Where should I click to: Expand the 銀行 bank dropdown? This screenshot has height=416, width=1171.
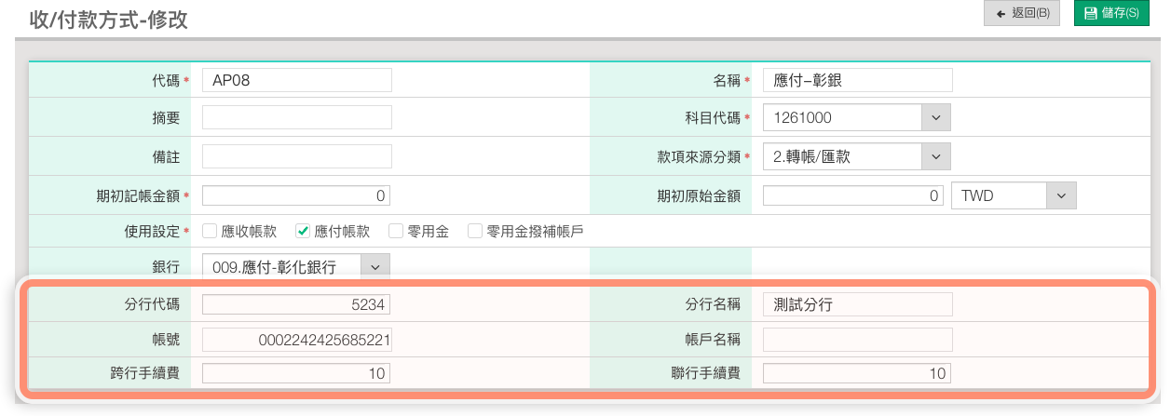coord(374,267)
